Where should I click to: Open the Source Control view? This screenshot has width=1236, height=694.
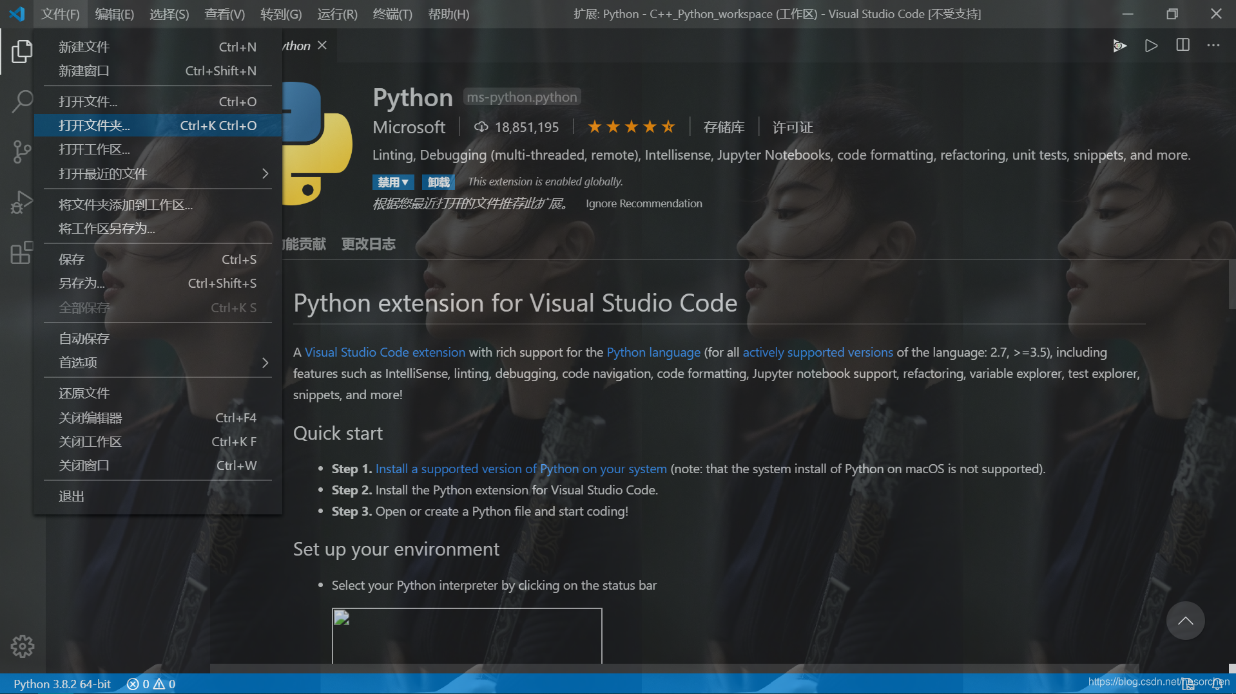click(x=22, y=152)
